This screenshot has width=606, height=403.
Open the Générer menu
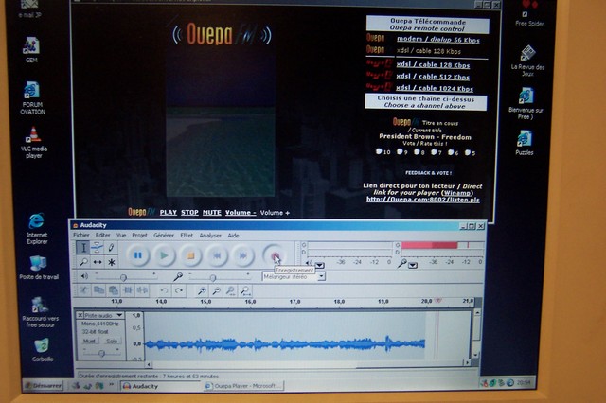pos(164,235)
